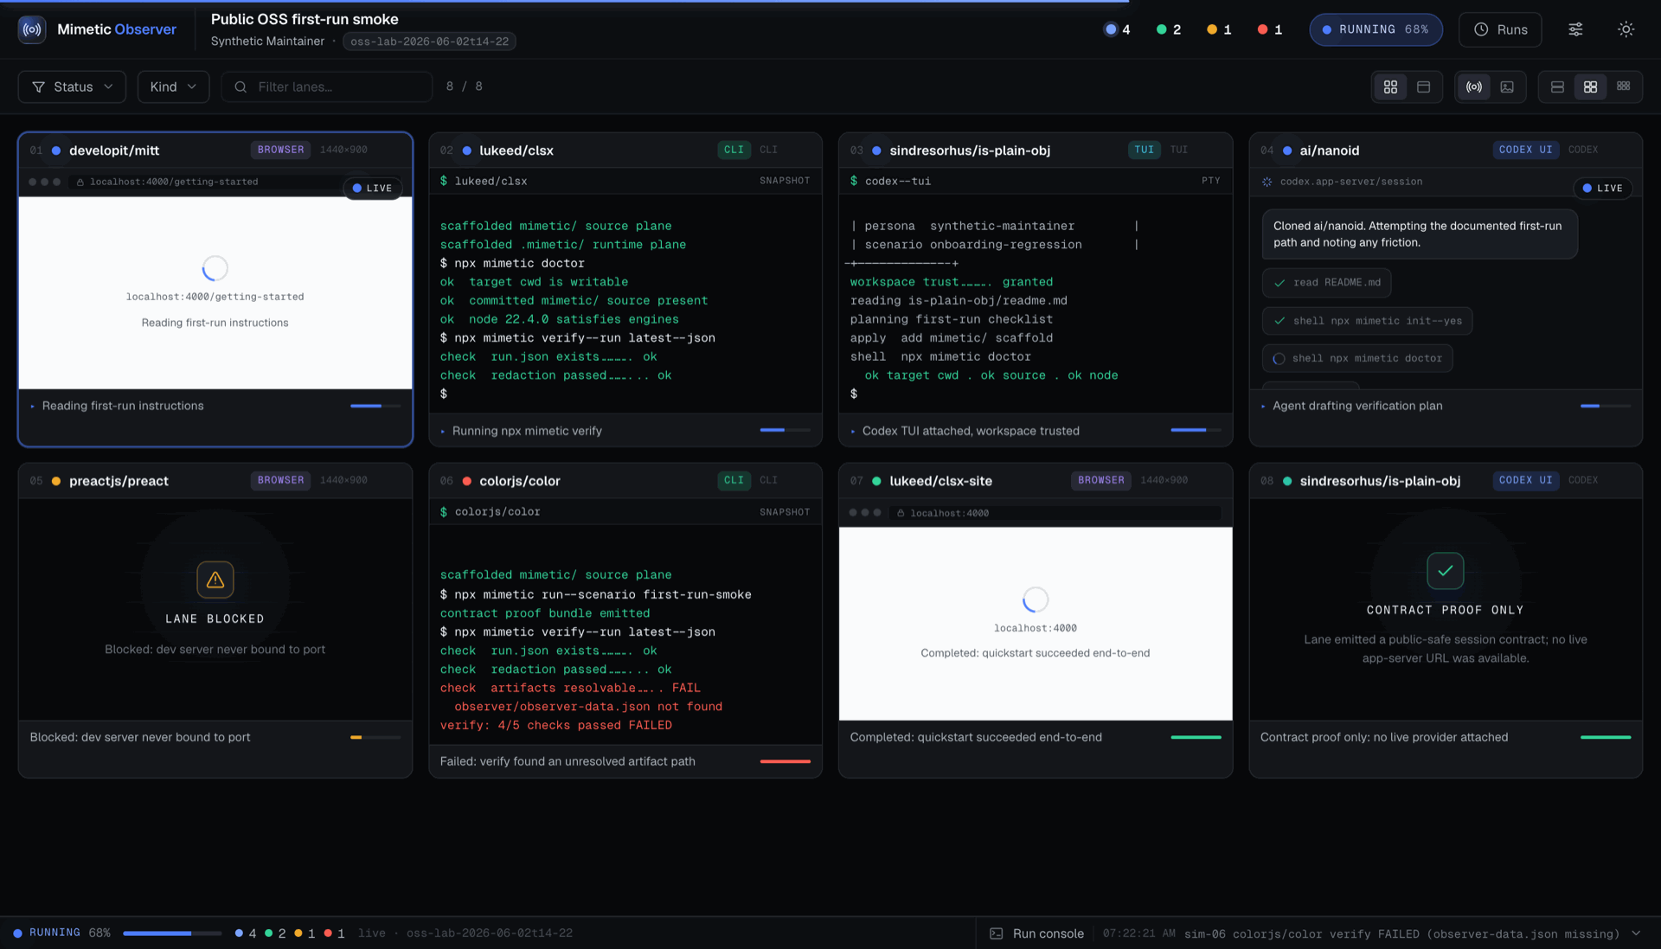Click the CLI tag on colorjs/color lane

pyautogui.click(x=734, y=480)
